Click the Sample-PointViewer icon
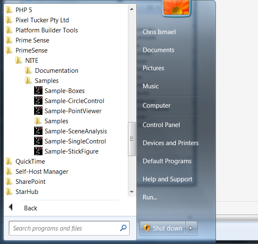The image size is (258, 244). (x=38, y=111)
